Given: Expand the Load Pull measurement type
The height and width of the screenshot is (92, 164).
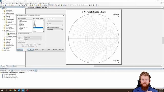Looking at the screenshot, I should click(x=19, y=25).
